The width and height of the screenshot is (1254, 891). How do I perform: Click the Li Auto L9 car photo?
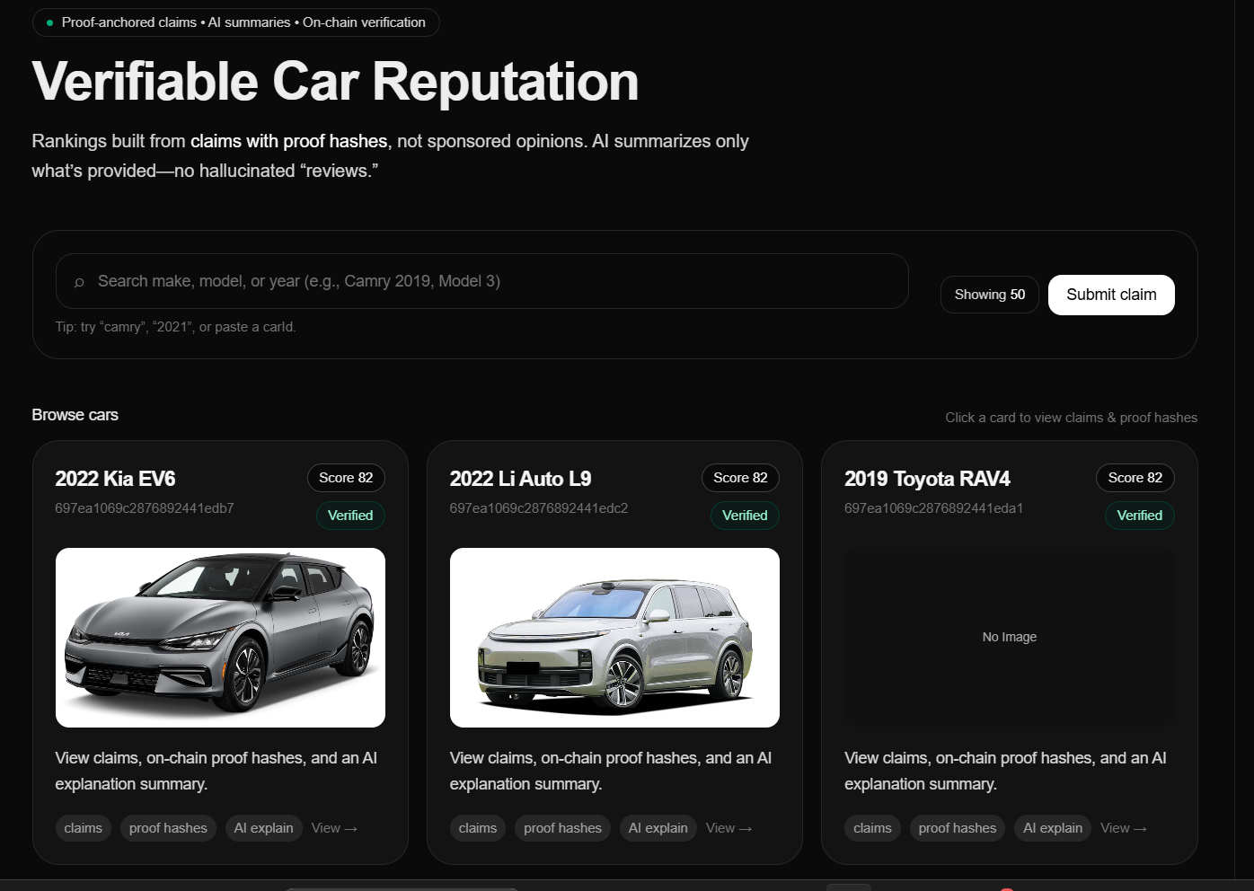pos(614,638)
